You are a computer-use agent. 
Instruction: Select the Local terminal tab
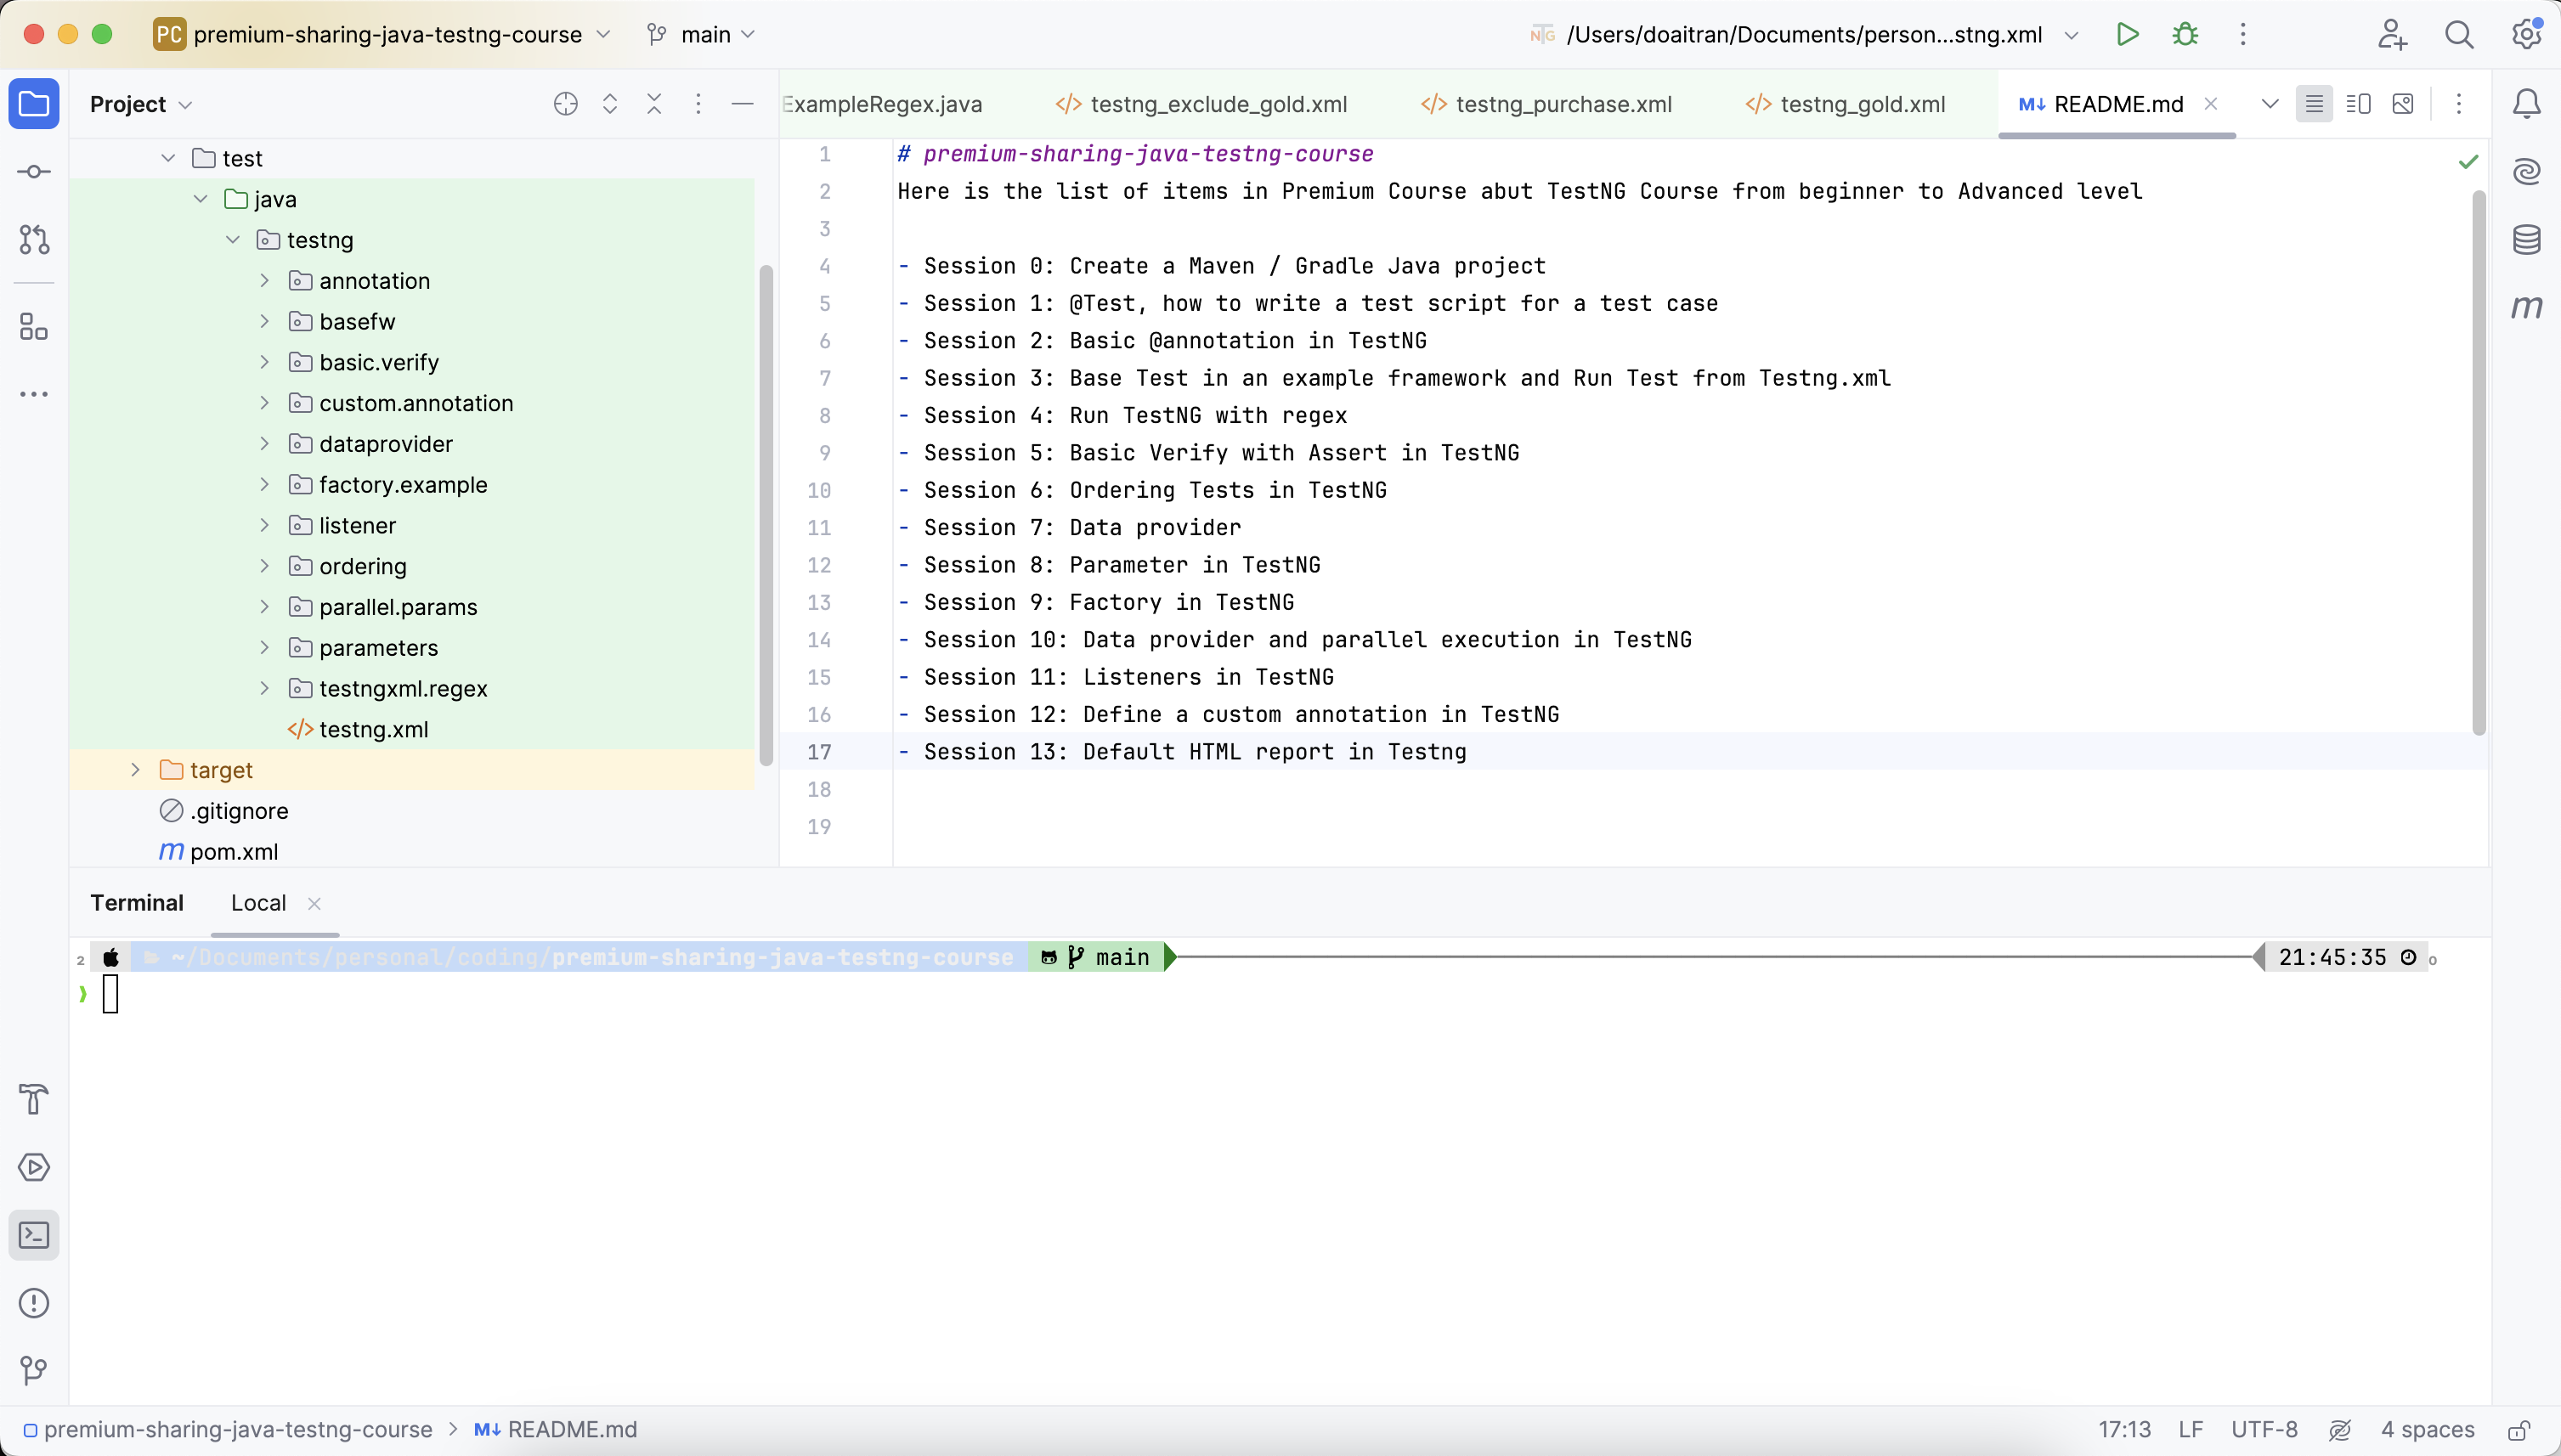tap(258, 903)
